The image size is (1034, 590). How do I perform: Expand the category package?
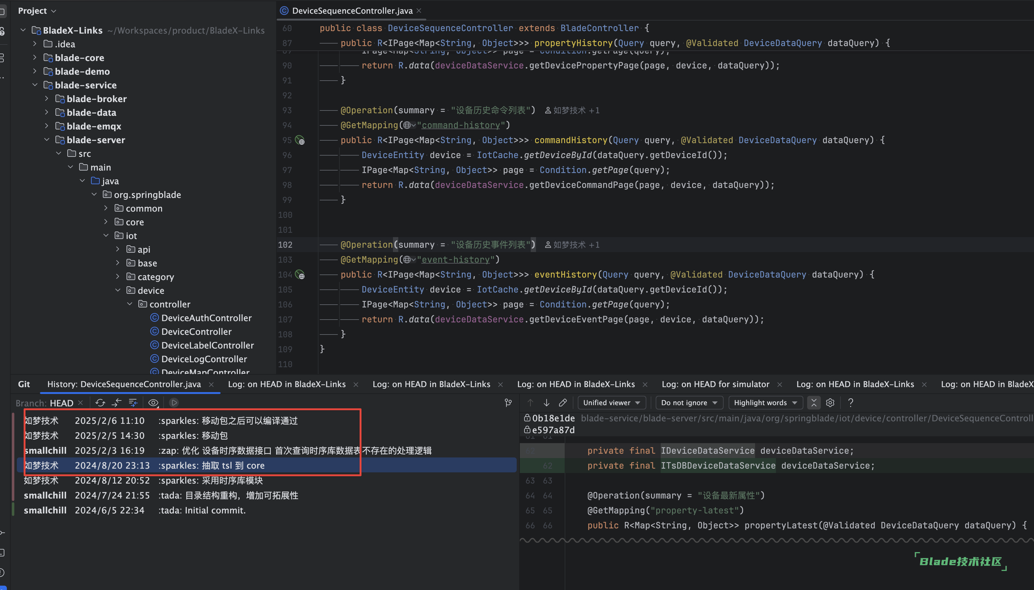point(118,277)
